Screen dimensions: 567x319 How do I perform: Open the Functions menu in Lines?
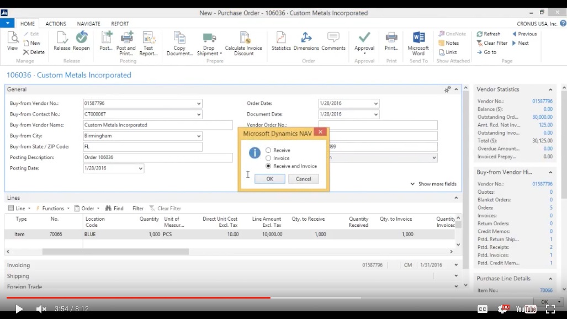coord(52,208)
